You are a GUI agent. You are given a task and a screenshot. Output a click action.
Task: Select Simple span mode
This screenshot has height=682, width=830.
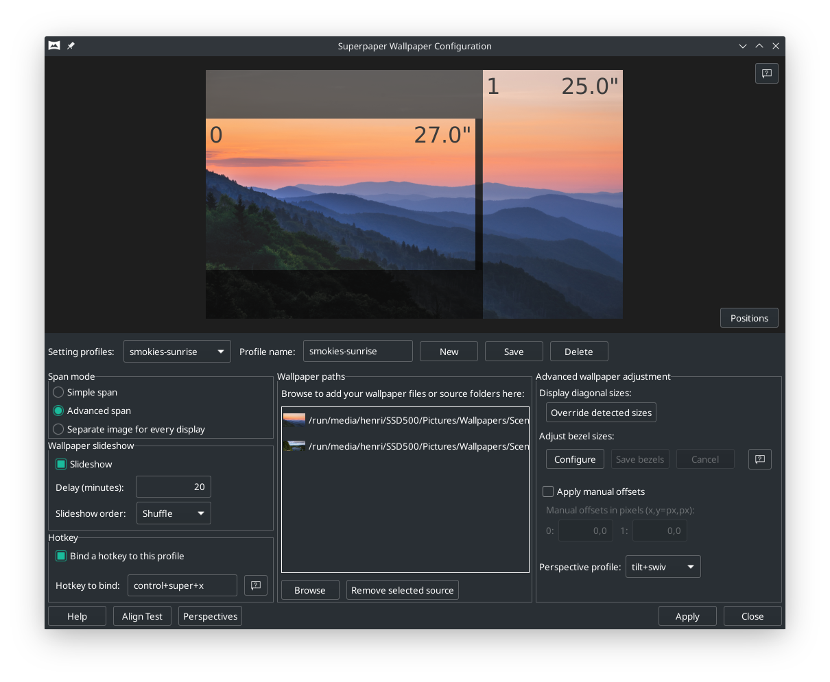pyautogui.click(x=59, y=392)
